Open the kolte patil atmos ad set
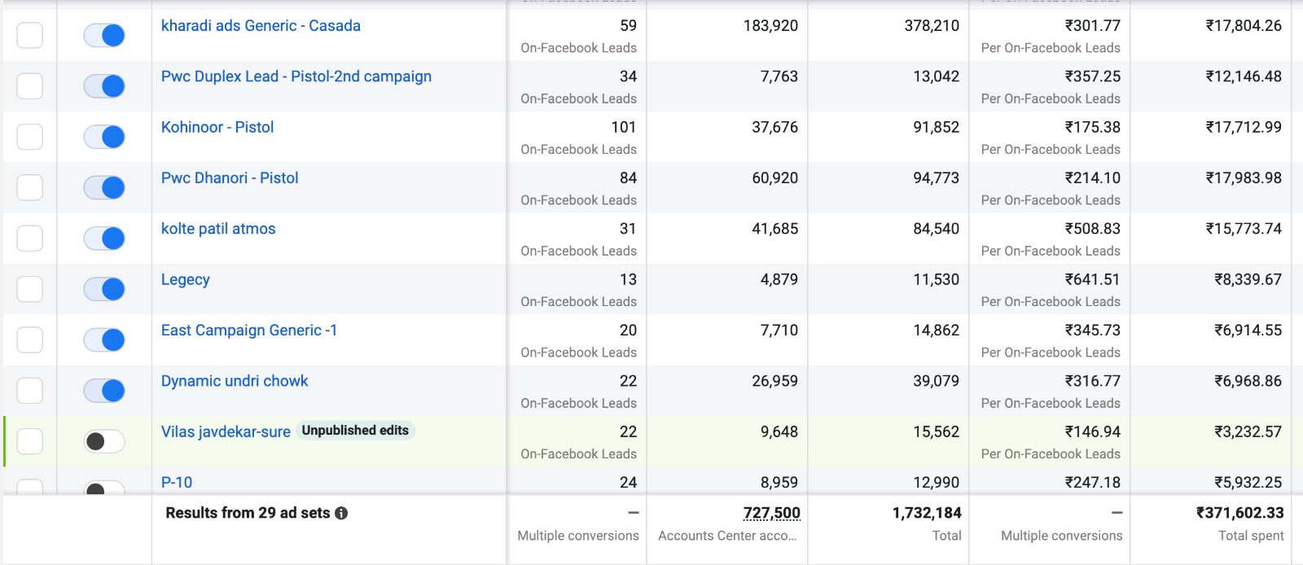This screenshot has height=565, width=1303. point(218,229)
